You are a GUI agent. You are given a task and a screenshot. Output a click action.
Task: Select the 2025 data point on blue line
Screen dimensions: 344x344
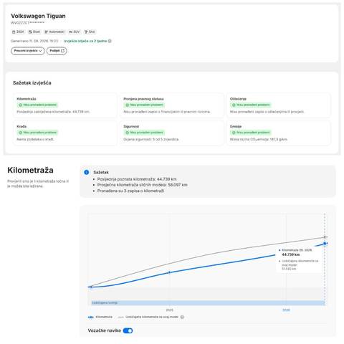click(x=169, y=272)
